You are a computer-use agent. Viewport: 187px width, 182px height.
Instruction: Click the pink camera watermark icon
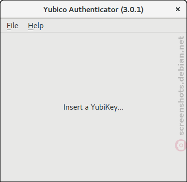click(x=181, y=145)
